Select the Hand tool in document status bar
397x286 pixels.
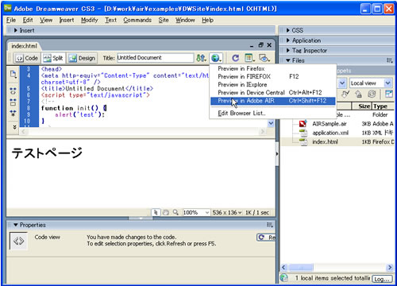click(166, 212)
